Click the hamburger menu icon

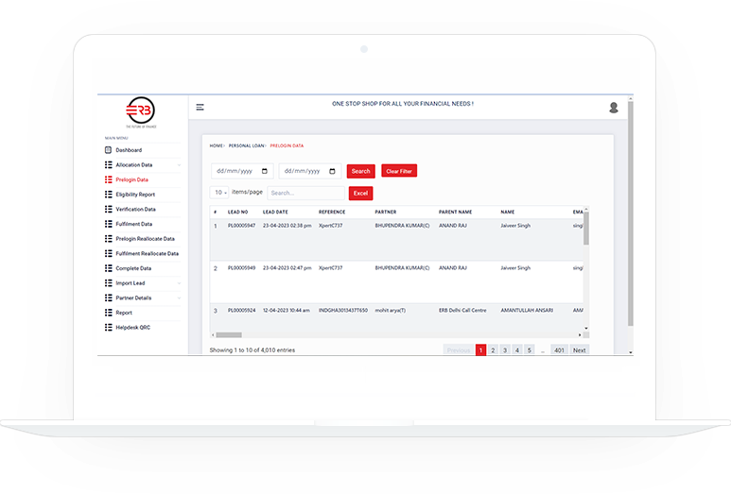tap(200, 108)
